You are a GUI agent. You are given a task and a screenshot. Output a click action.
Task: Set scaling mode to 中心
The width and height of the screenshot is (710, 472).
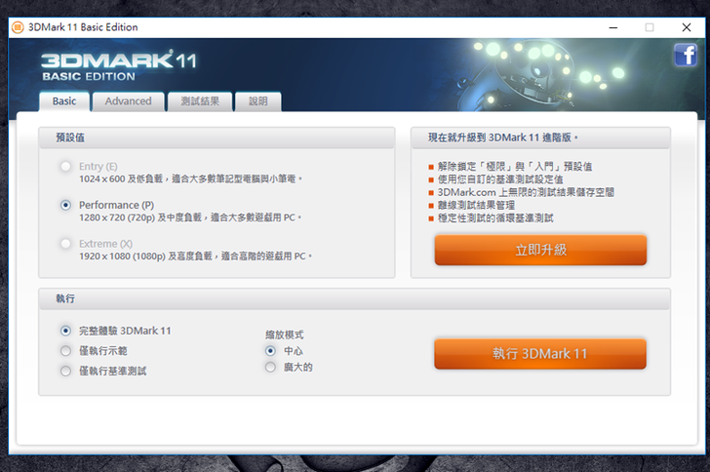(270, 351)
